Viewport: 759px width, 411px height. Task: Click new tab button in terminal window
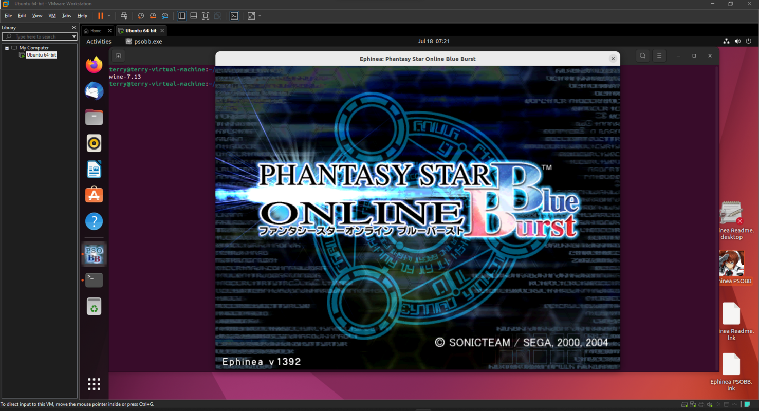[x=118, y=56]
